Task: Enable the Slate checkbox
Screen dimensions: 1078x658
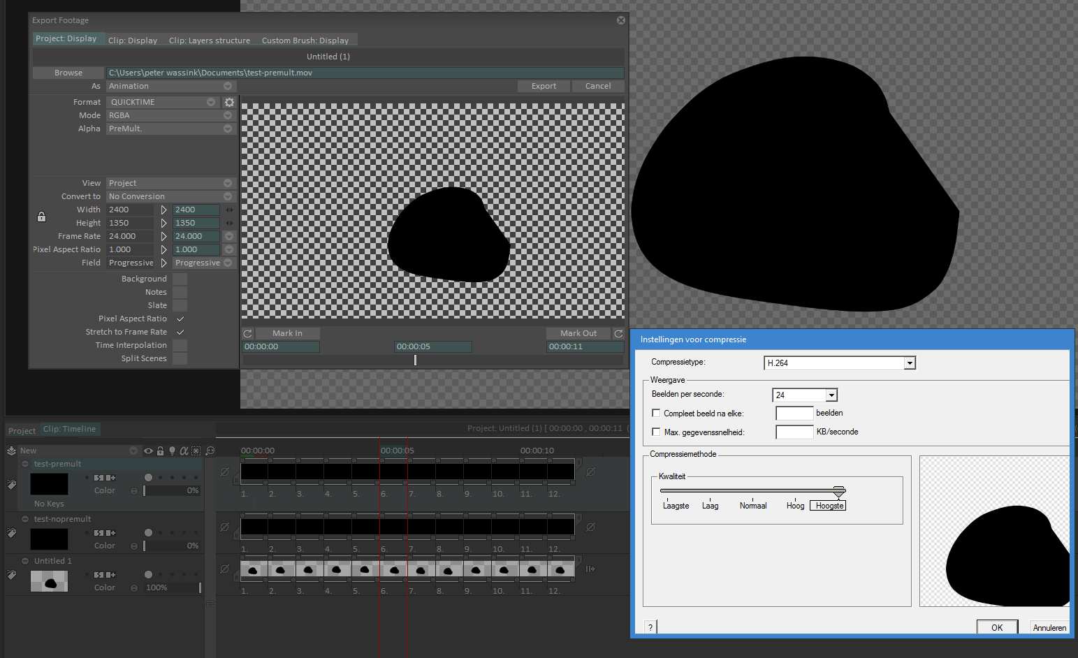Action: (180, 305)
